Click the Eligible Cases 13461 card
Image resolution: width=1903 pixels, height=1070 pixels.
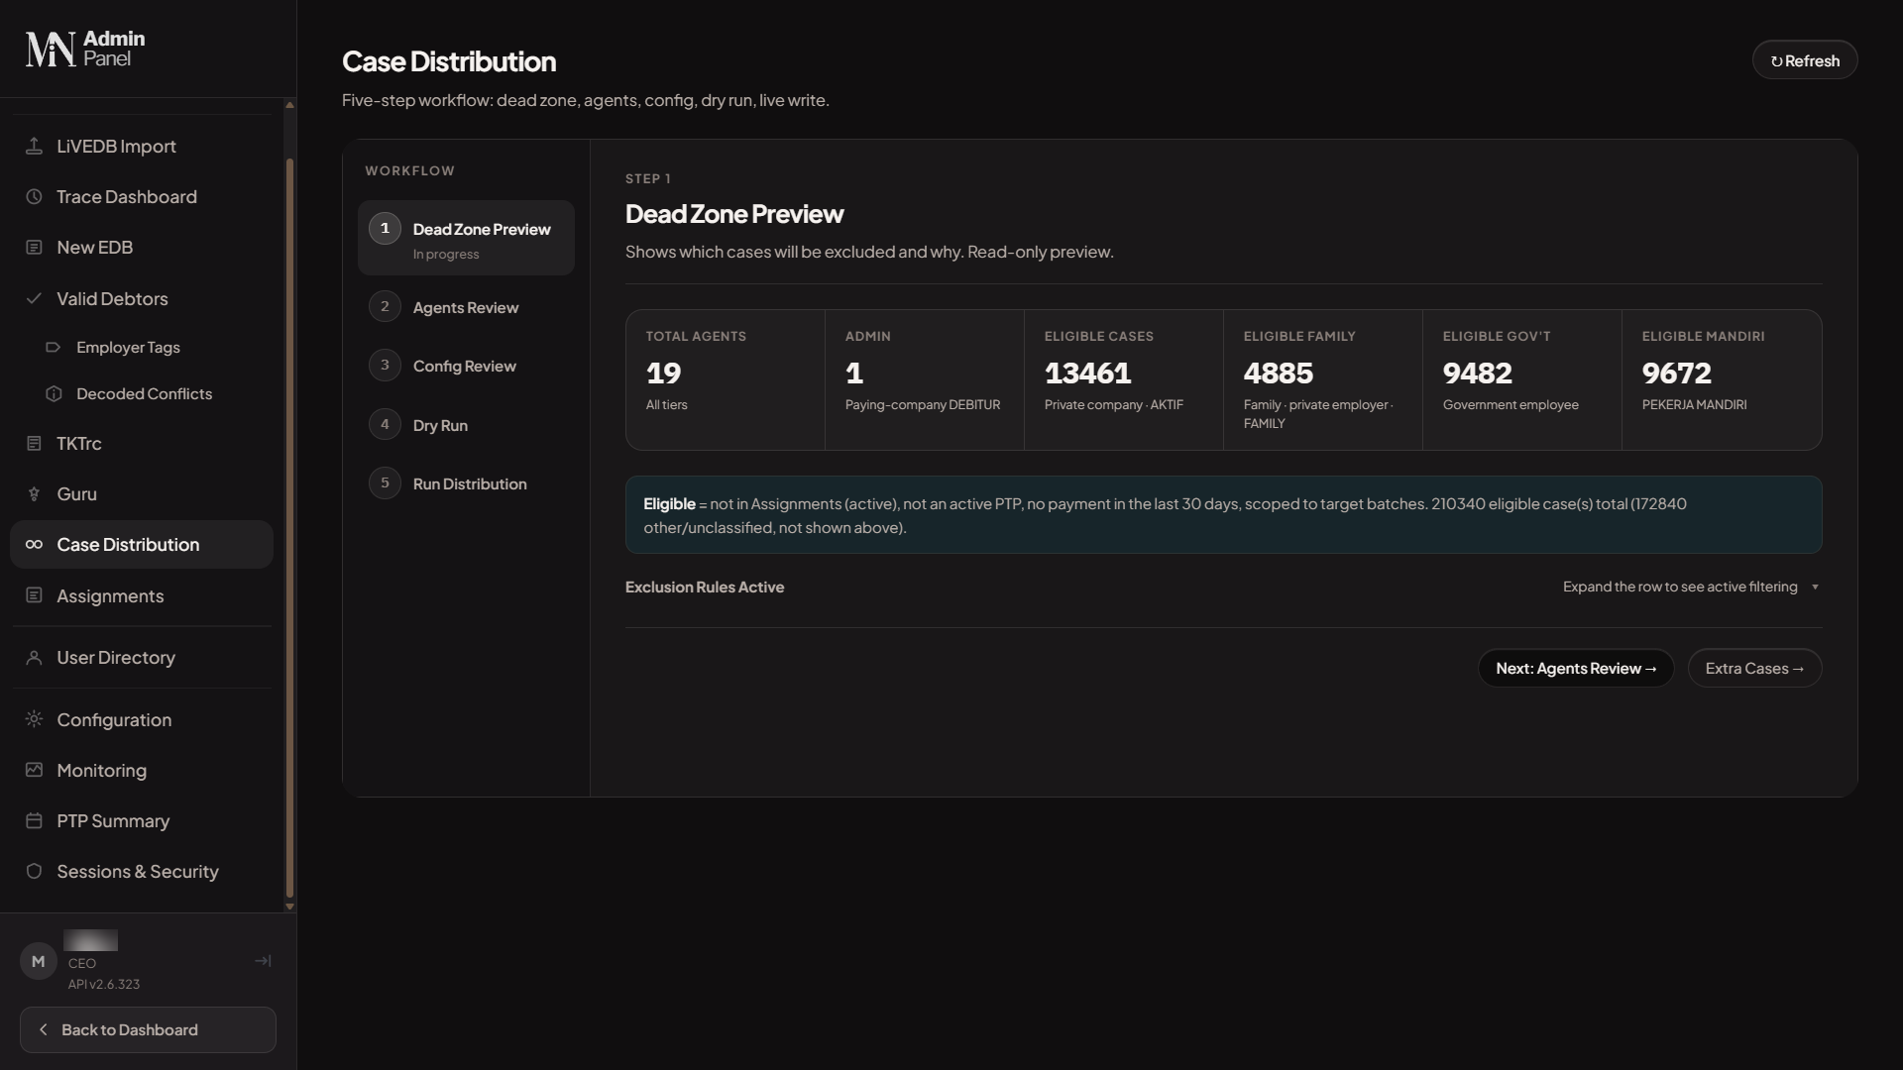point(1124,380)
